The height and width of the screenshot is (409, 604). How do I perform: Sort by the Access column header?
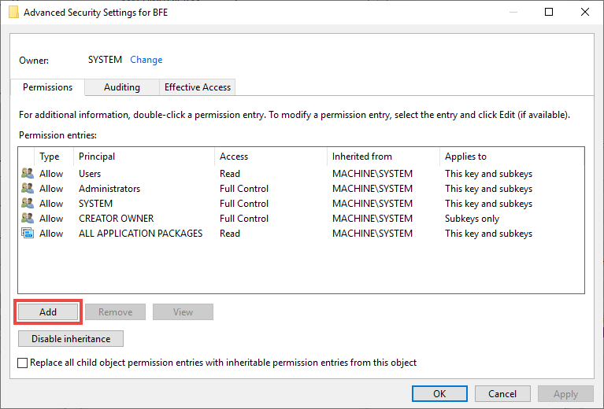tap(271, 157)
